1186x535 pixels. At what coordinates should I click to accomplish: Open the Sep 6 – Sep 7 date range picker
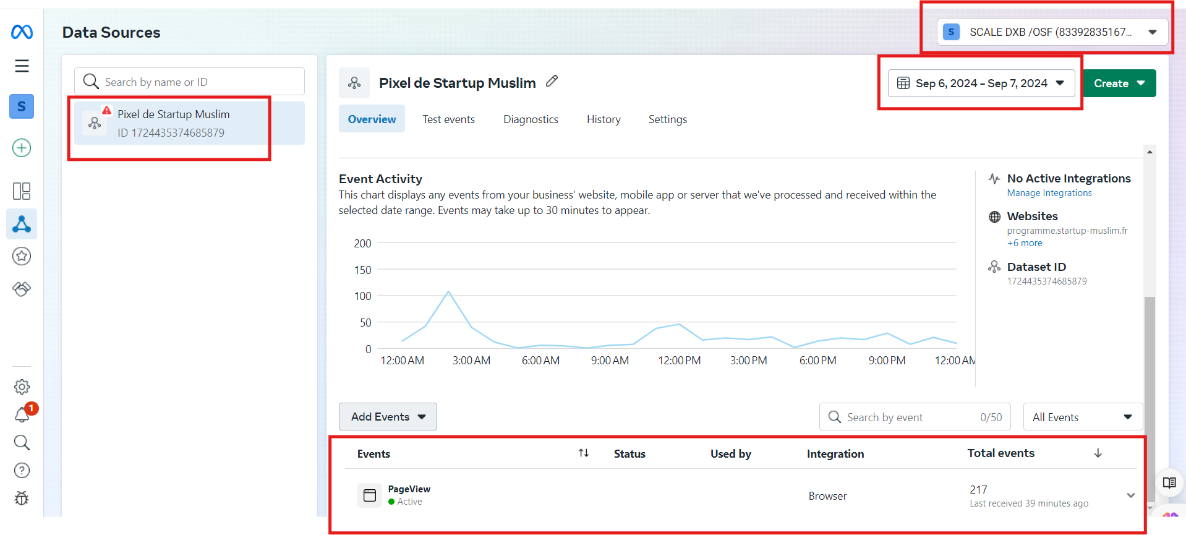(x=981, y=83)
